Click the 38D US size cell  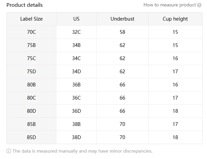(76, 137)
